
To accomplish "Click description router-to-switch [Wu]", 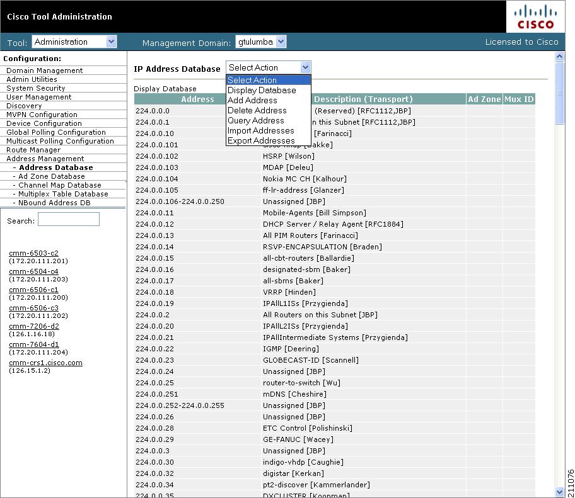I will 301,383.
